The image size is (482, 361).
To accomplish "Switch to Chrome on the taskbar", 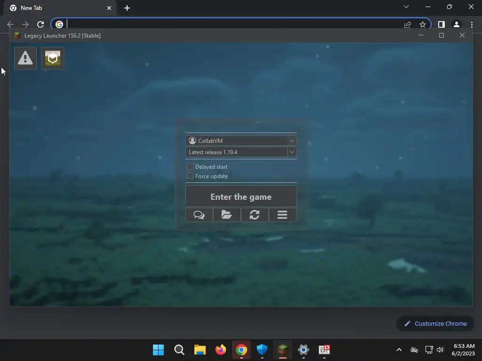I will coord(241,350).
